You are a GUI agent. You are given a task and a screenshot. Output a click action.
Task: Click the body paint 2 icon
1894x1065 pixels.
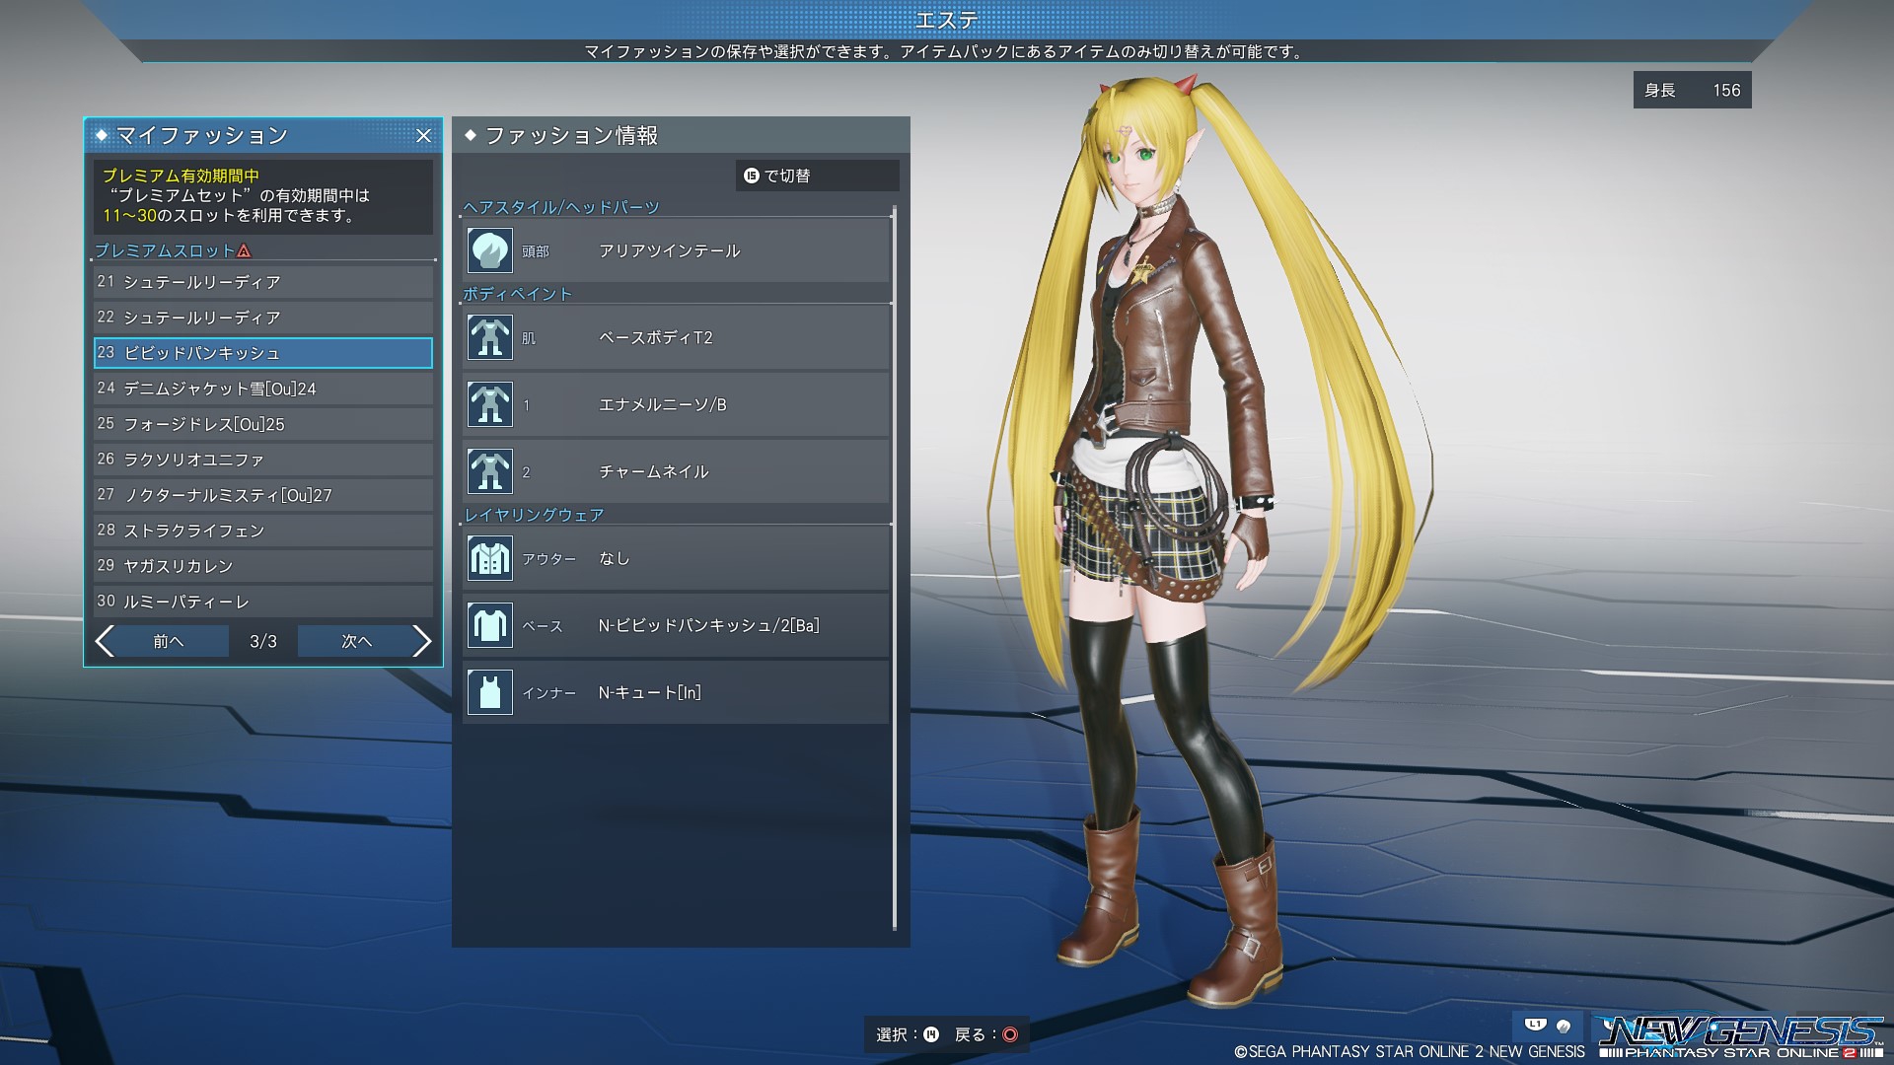click(489, 471)
